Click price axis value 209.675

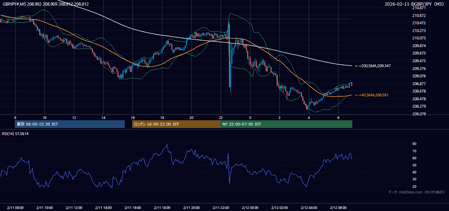(x=419, y=53)
